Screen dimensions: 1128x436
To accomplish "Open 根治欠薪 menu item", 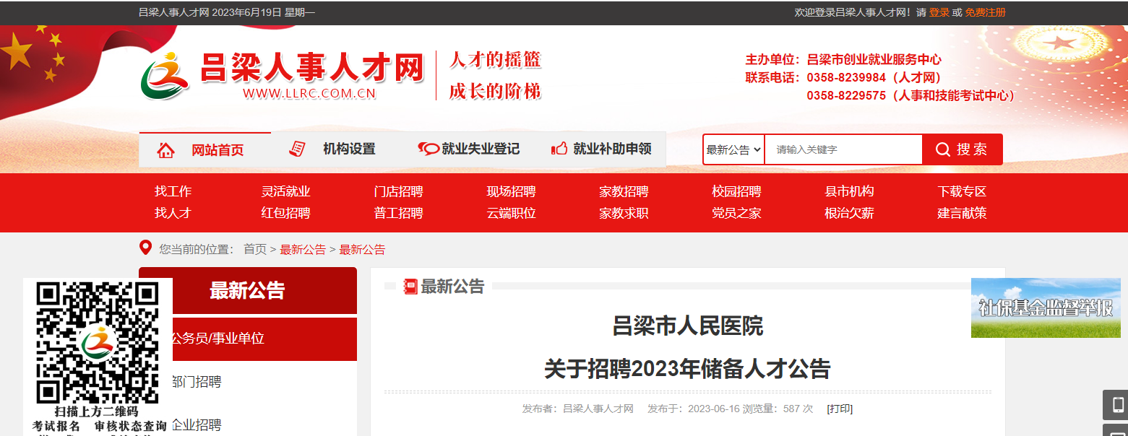I will click(849, 213).
